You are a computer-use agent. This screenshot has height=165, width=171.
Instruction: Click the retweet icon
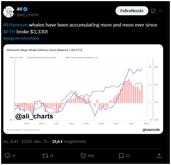(x=45, y=156)
